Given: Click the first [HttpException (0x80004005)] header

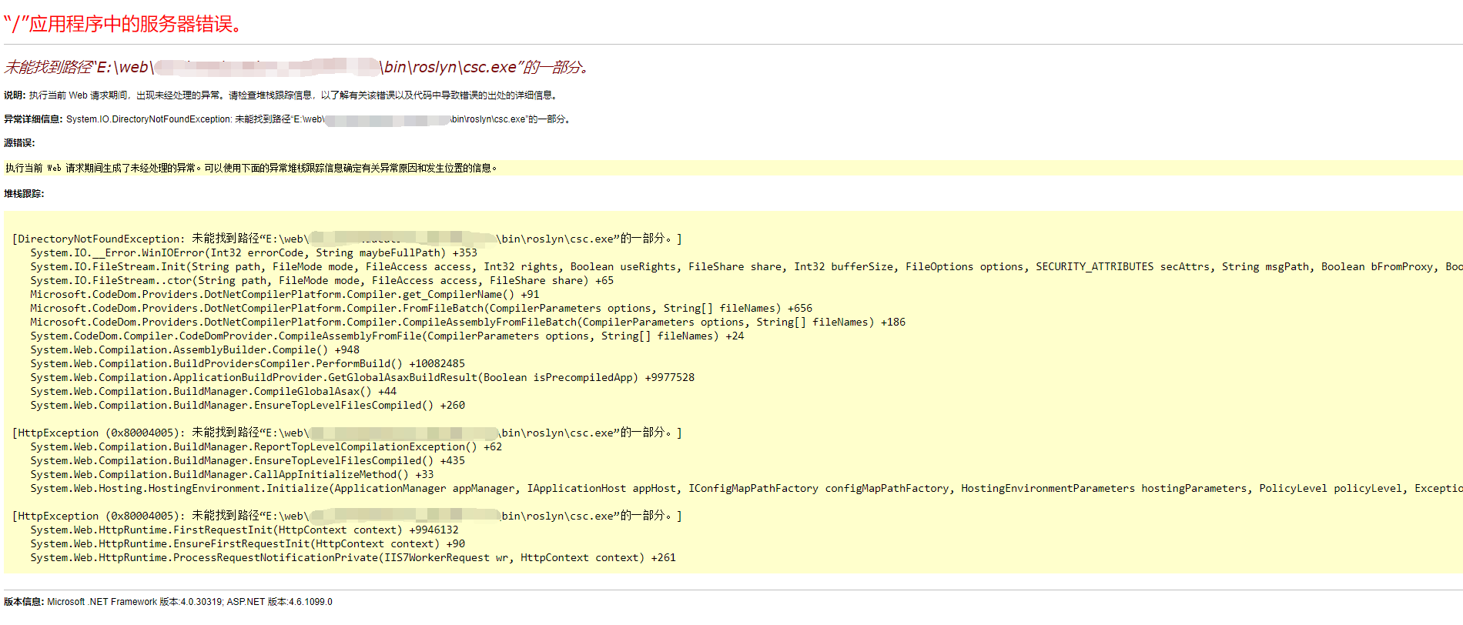Looking at the screenshot, I should (347, 433).
